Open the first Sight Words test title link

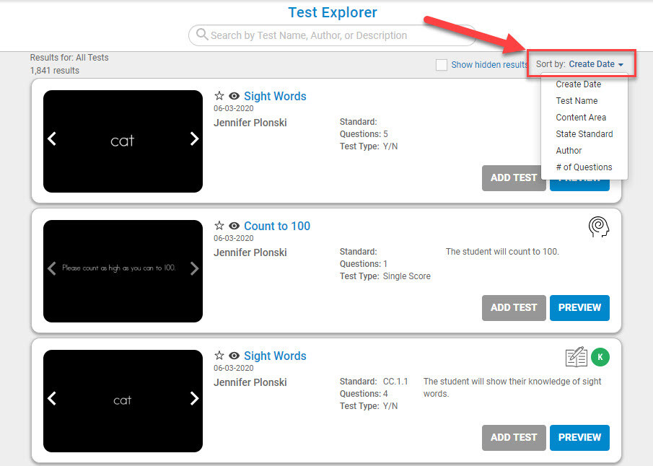pyautogui.click(x=275, y=96)
